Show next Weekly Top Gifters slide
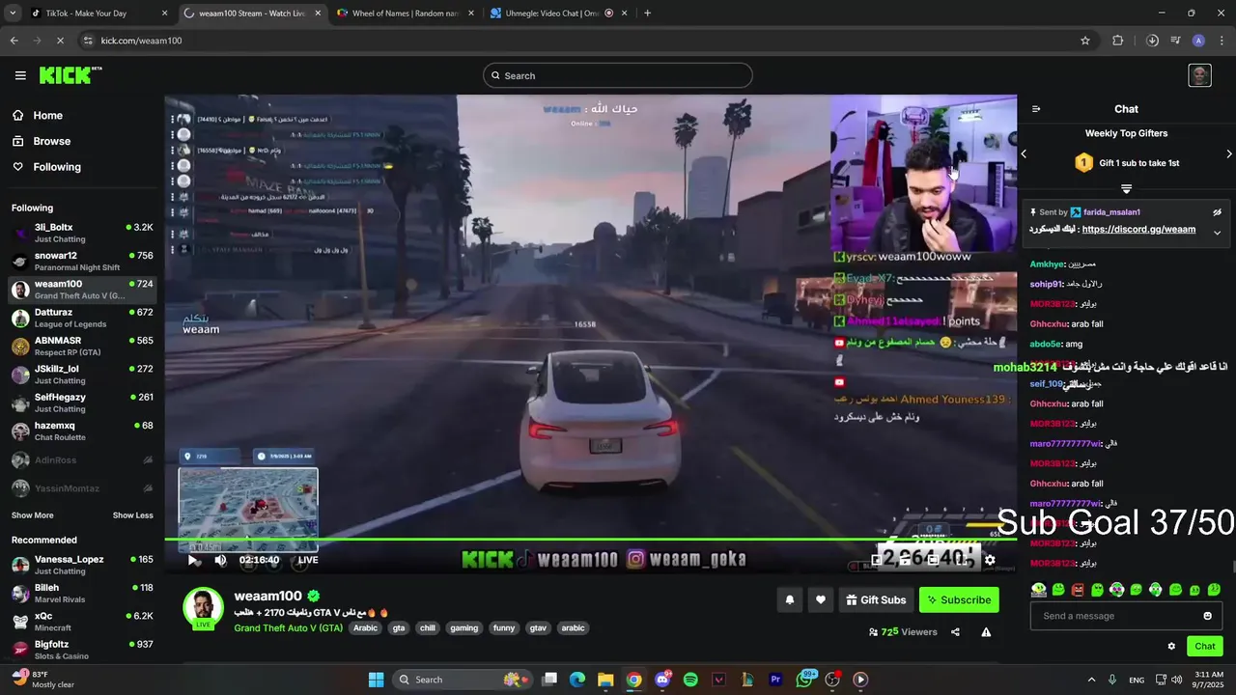 (x=1228, y=154)
